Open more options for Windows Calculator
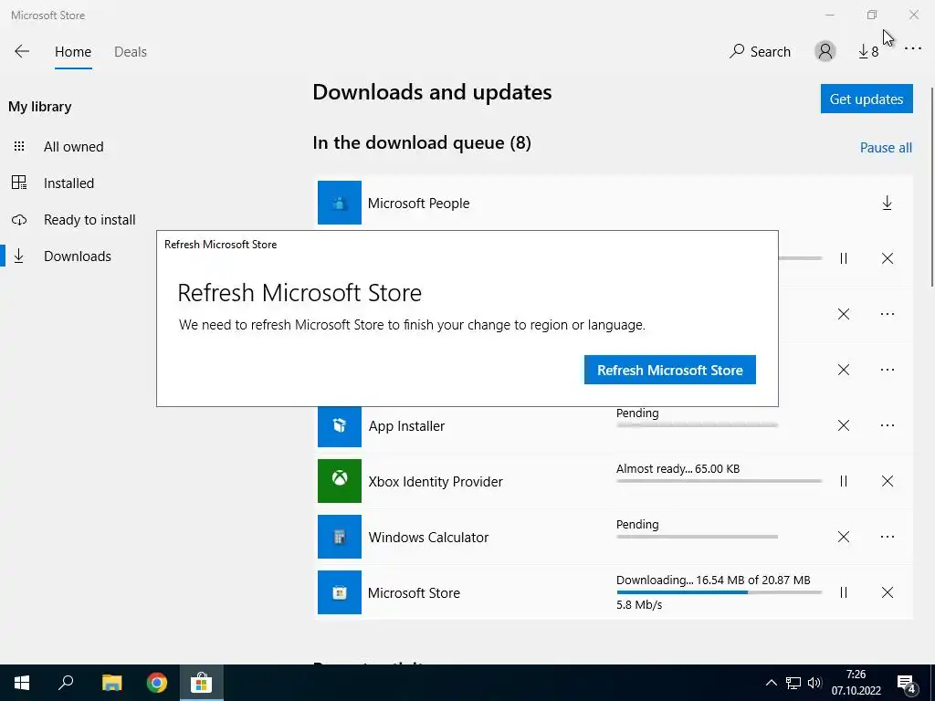The width and height of the screenshot is (935, 701). coord(887,537)
